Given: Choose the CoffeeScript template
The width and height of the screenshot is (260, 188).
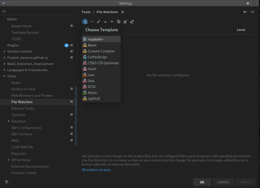Looking at the screenshot, I should tap(101, 57).
